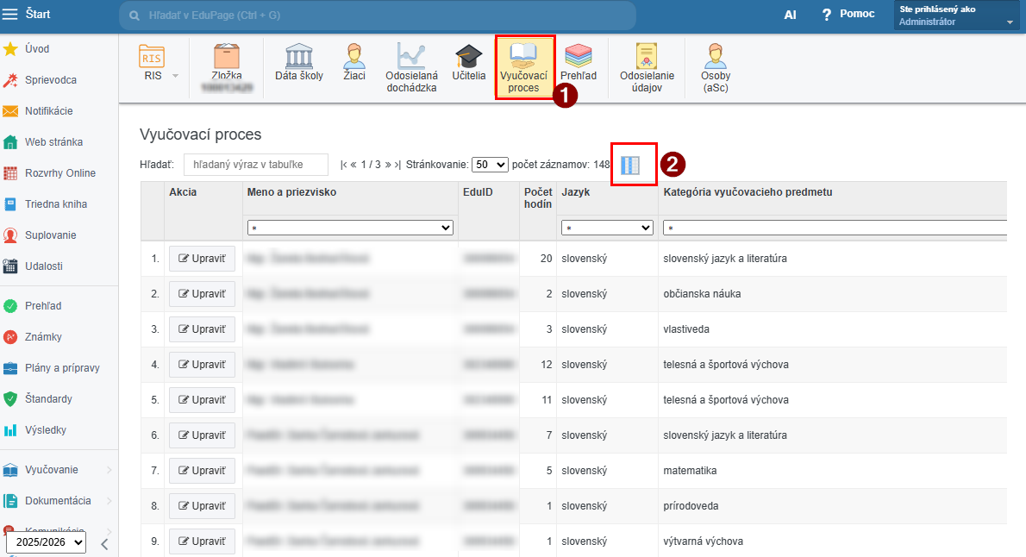
Task: Open the Prehľad toolbar icon
Action: pos(579,67)
